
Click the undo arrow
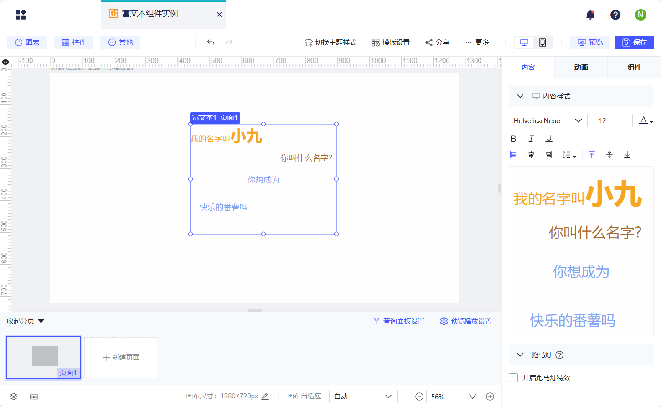coord(211,42)
